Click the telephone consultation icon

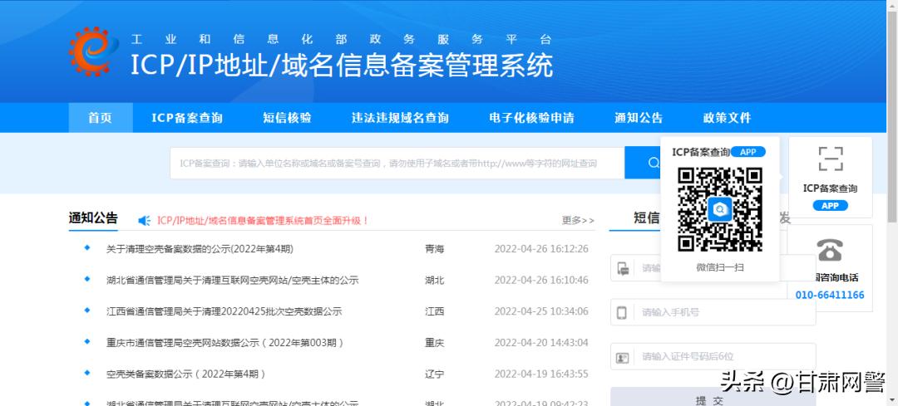tap(829, 250)
